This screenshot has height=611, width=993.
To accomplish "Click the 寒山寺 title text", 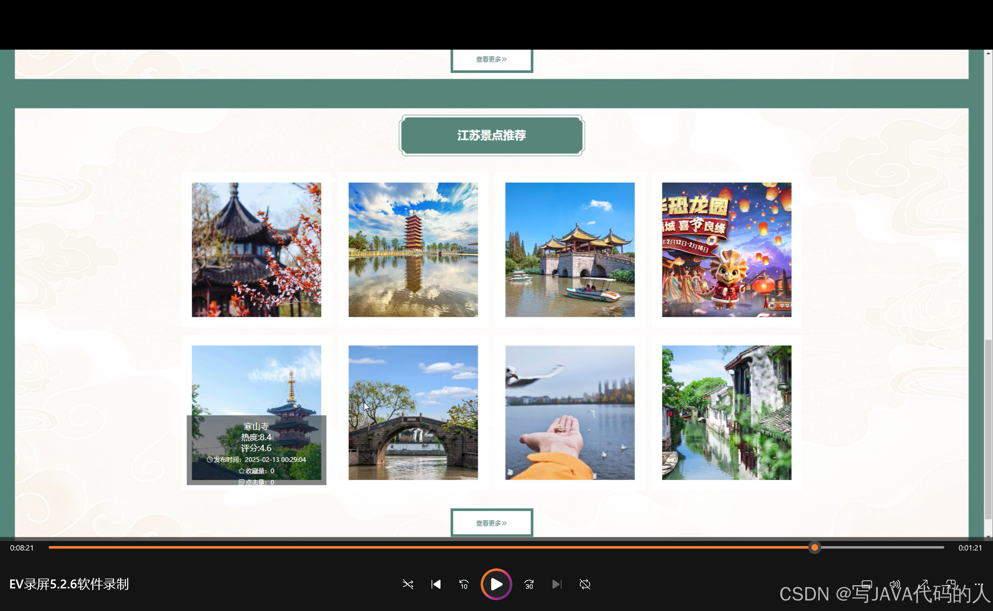I will coord(256,426).
